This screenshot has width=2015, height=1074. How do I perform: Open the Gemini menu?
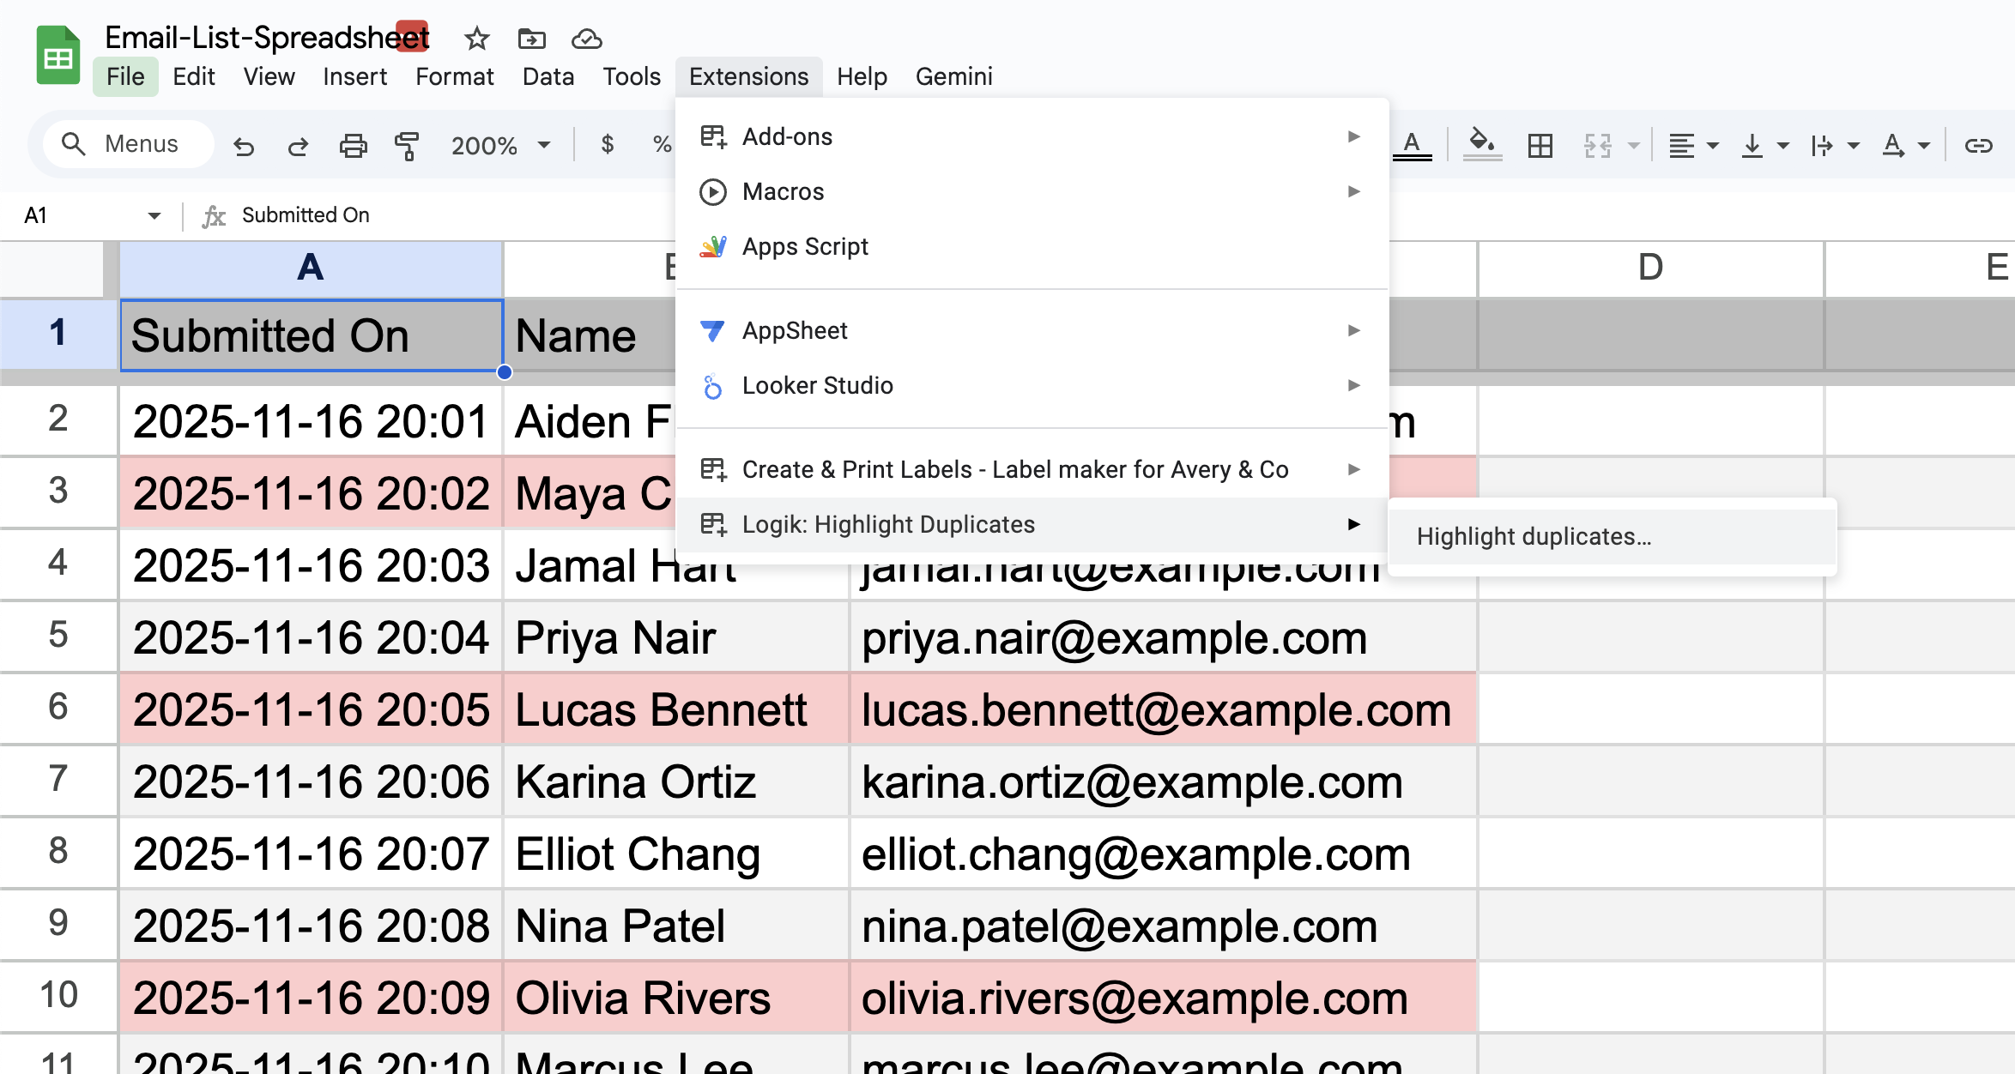(953, 76)
